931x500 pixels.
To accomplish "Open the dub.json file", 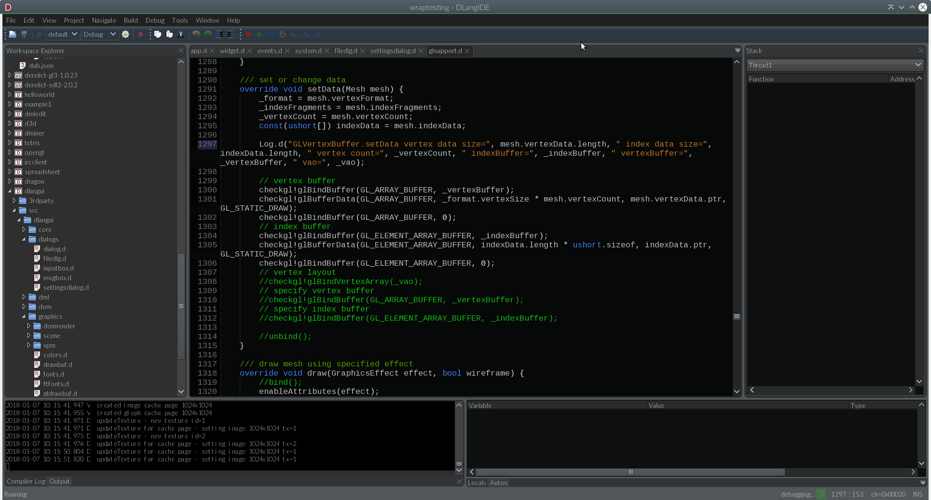I will tap(41, 66).
